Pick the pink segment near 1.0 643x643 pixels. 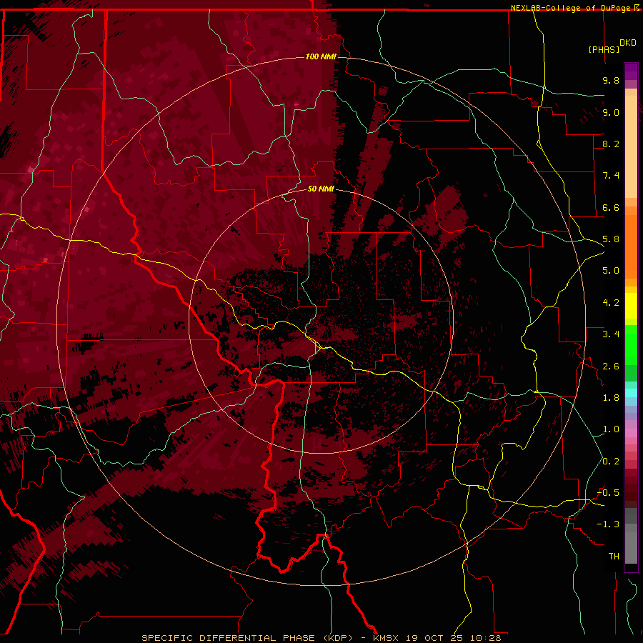(x=631, y=433)
